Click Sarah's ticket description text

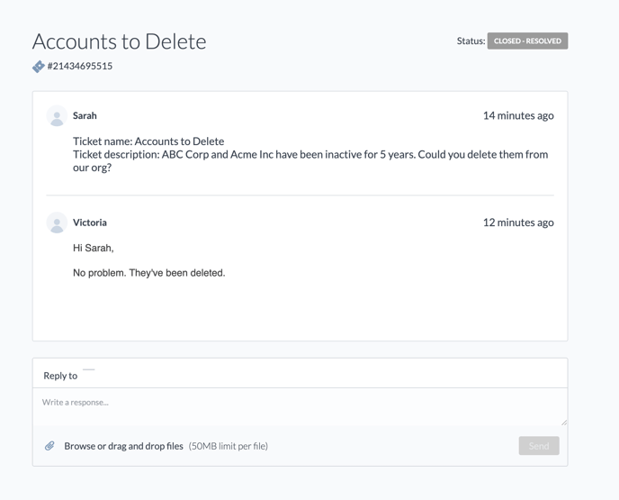click(309, 155)
